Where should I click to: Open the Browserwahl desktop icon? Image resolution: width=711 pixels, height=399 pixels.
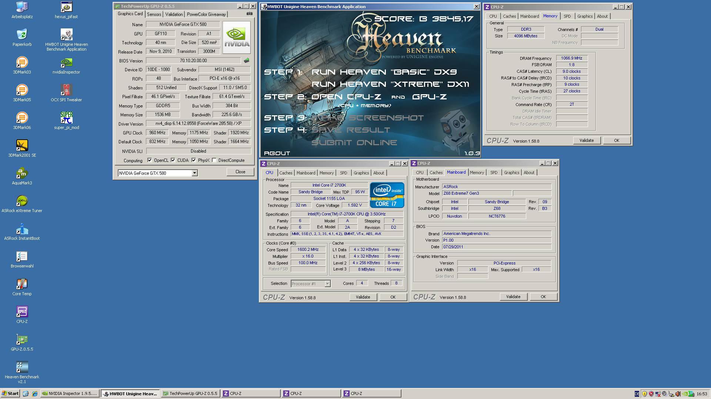[x=22, y=259]
